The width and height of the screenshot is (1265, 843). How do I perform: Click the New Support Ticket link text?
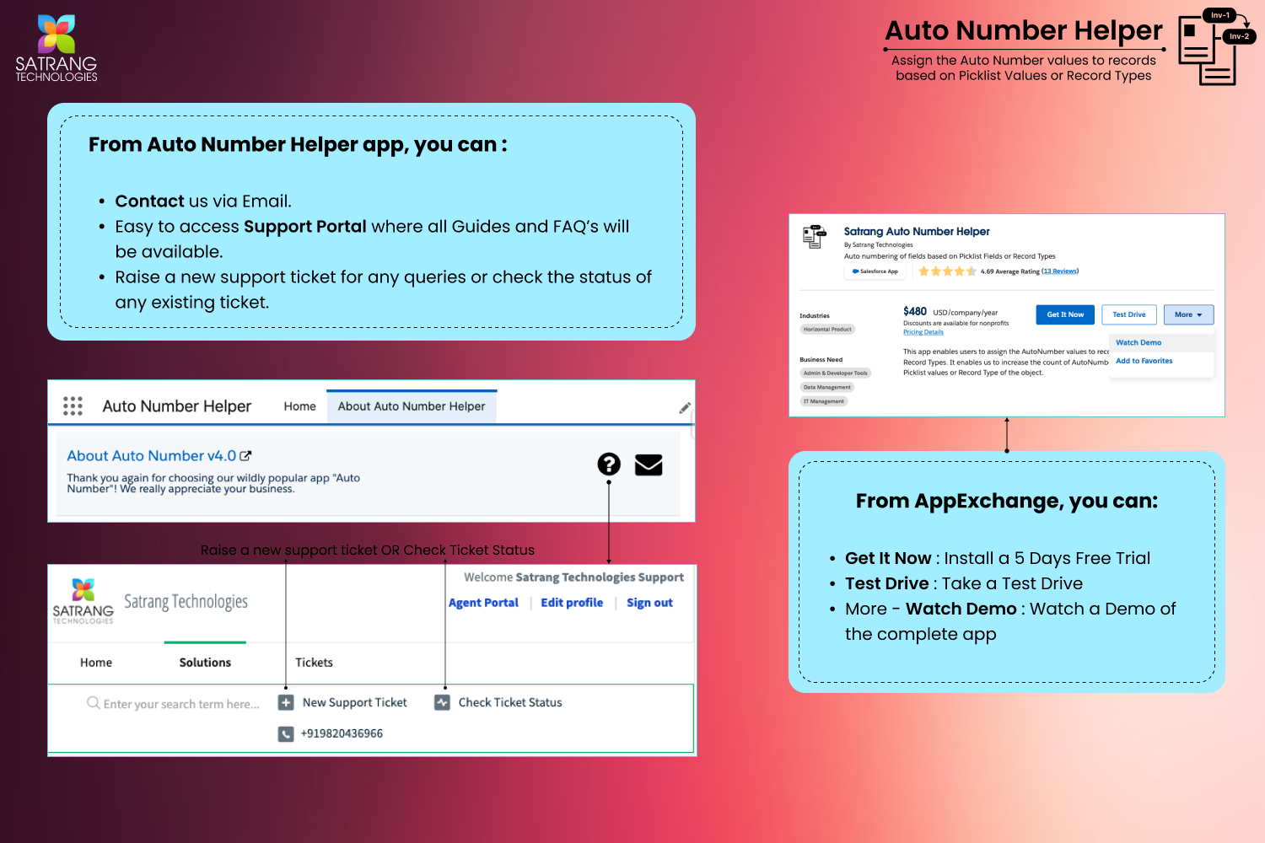(354, 702)
